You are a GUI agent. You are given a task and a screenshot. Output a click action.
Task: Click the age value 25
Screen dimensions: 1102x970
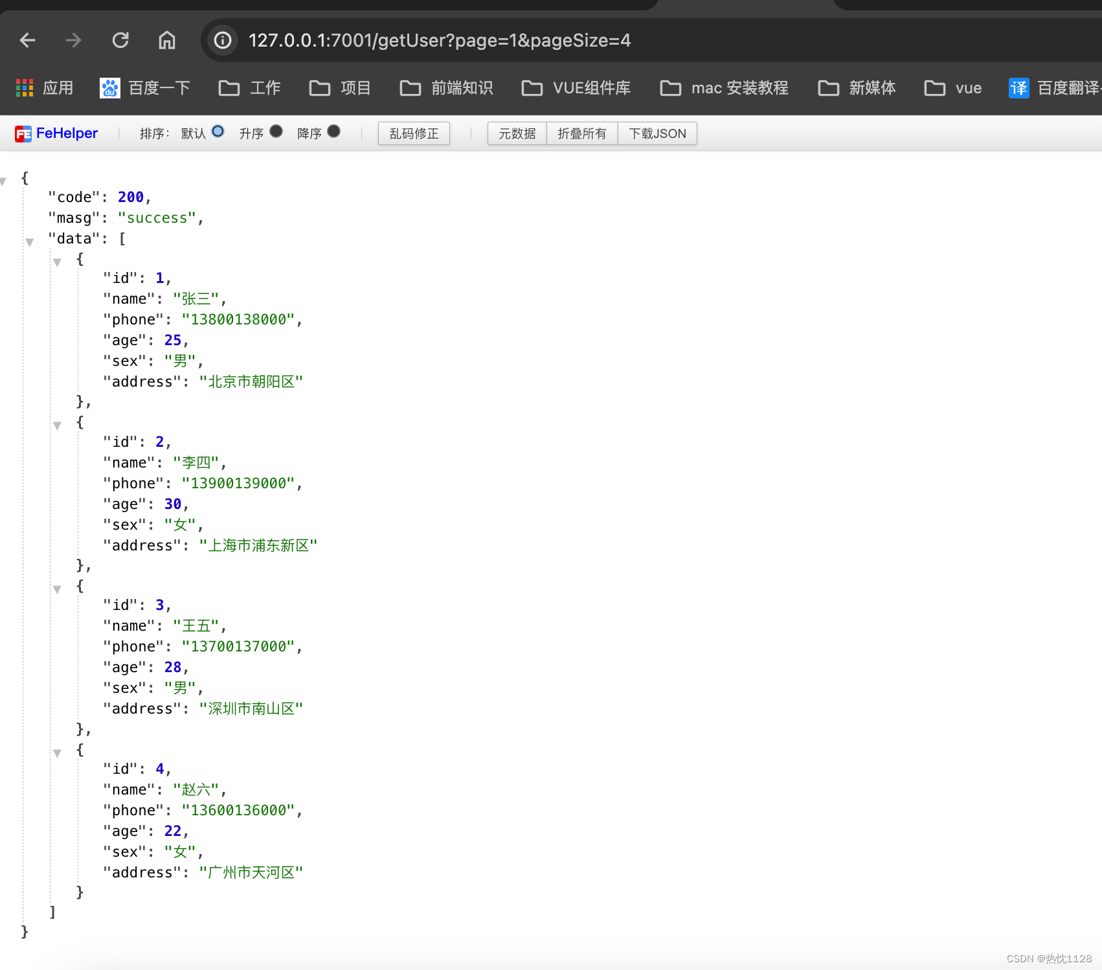pos(173,340)
